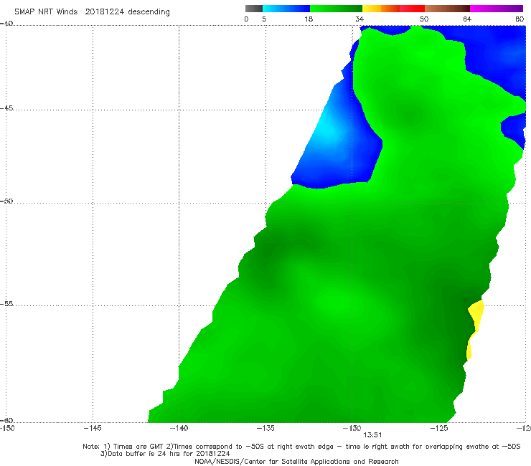Screen dimensions: 531x466
Task: Click the color bar label '80'
Action: 520,19
